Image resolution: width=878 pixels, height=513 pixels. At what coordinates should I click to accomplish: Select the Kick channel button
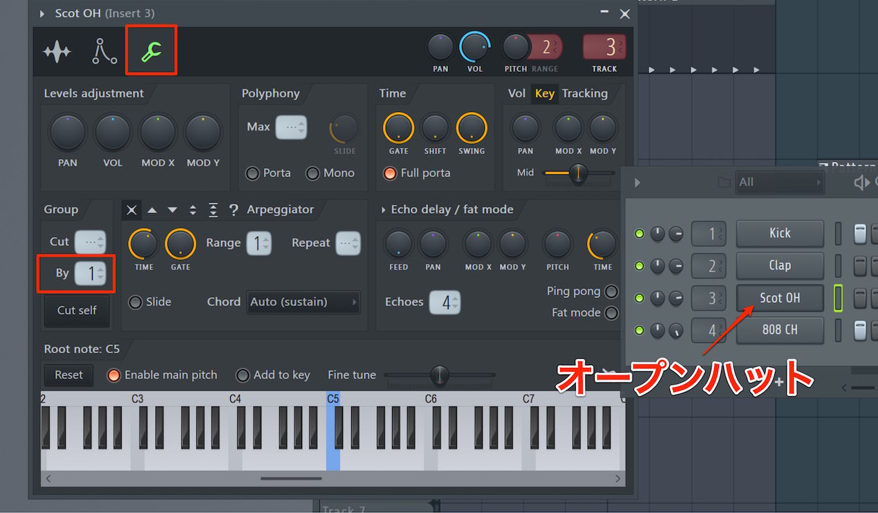[x=780, y=233]
